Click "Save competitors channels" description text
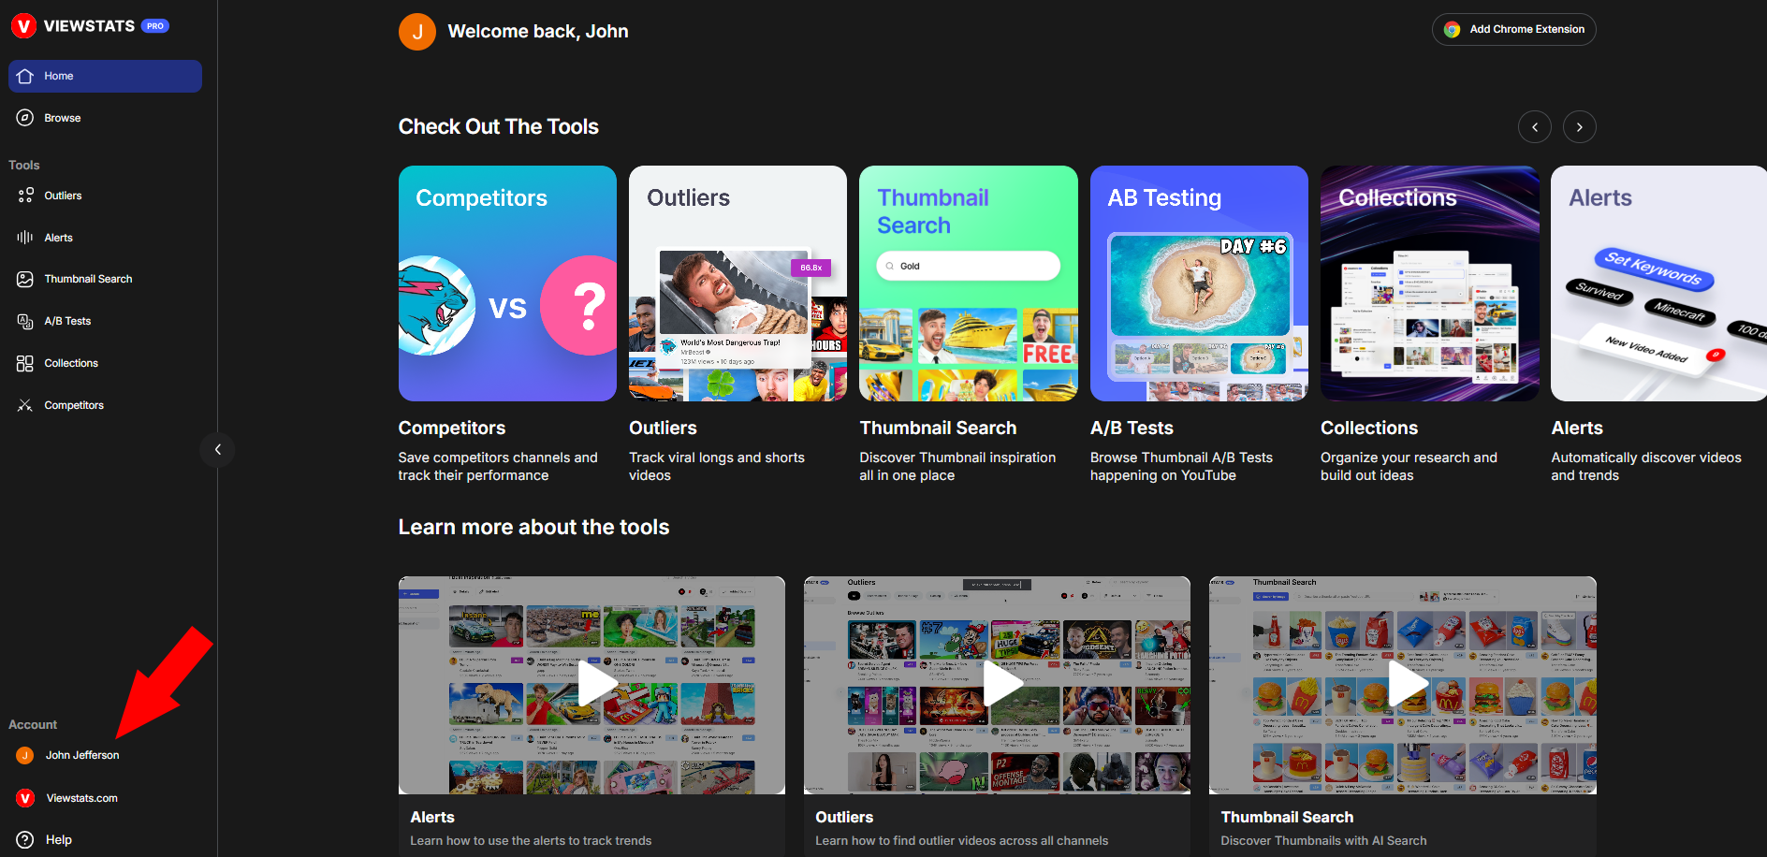The height and width of the screenshot is (857, 1767). pos(498,466)
